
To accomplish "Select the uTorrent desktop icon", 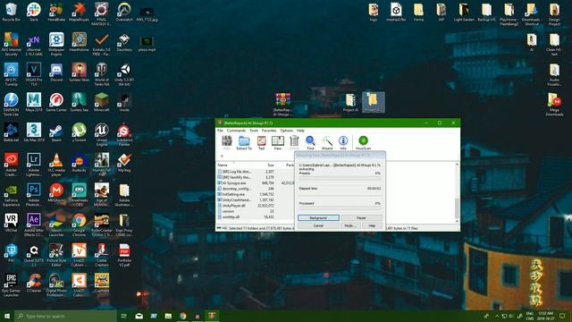I will pos(79,132).
